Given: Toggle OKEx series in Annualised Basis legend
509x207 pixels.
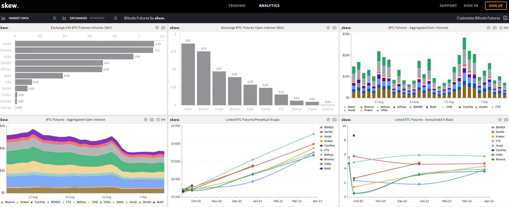Looking at the screenshot, I should coord(497,155).
